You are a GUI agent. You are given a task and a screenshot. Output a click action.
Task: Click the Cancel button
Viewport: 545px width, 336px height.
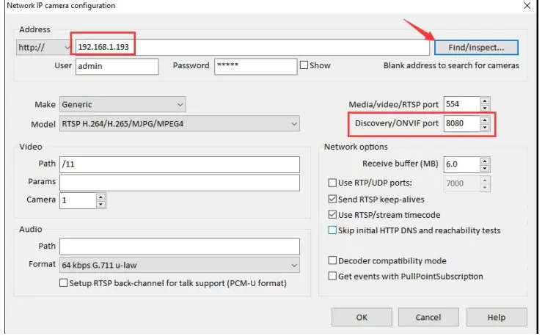click(428, 317)
